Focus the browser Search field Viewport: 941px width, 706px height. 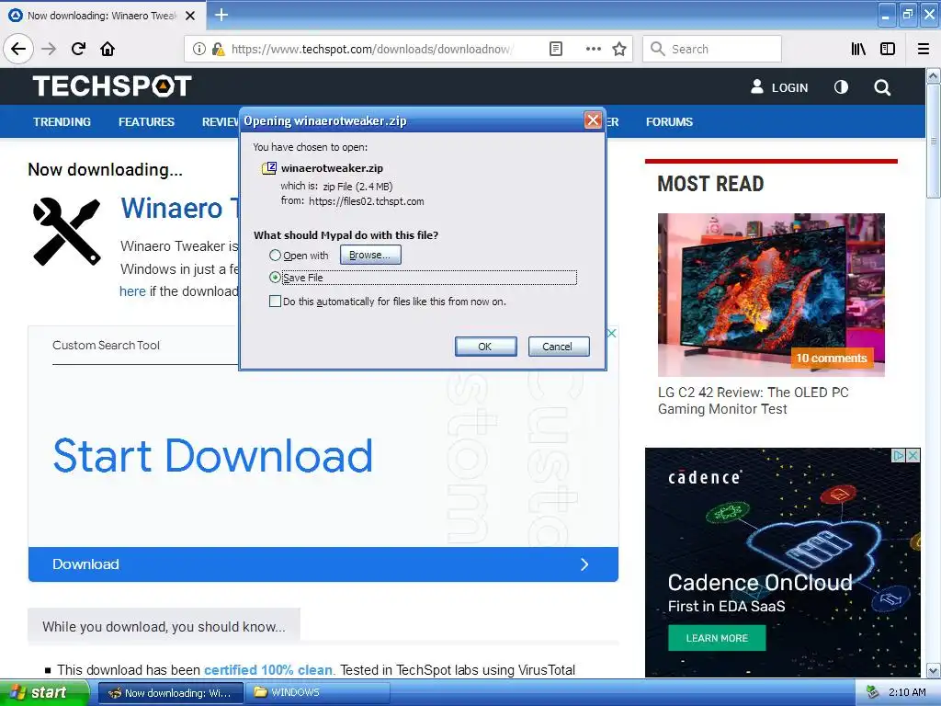[712, 49]
